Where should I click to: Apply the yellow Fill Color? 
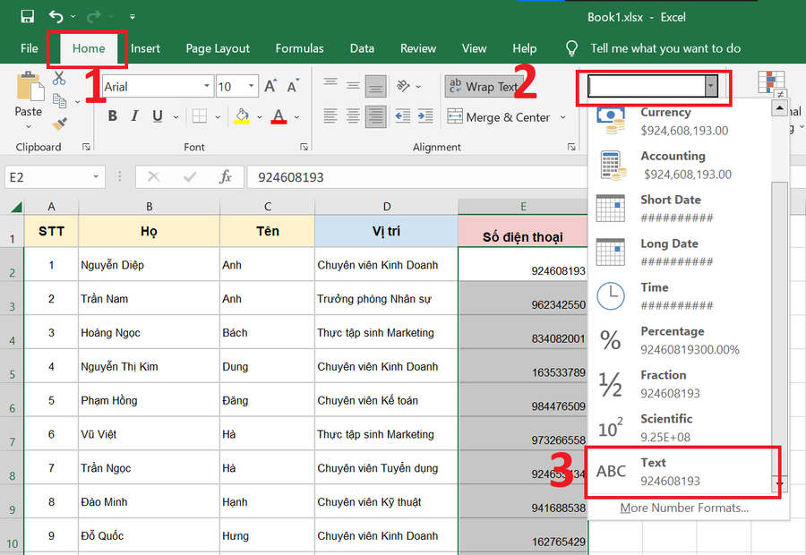242,116
